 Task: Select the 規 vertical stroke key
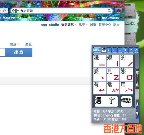[x=113, y=61]
